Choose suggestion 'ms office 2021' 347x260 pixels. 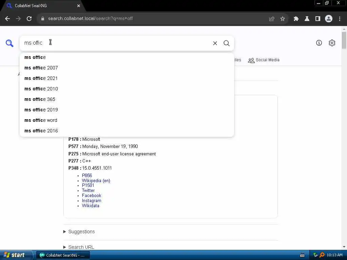coord(127,78)
